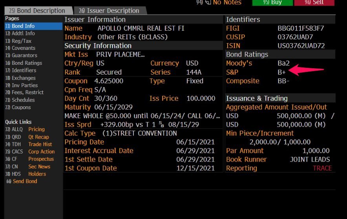Click the FIGI value BBG011F583F7

(301, 28)
